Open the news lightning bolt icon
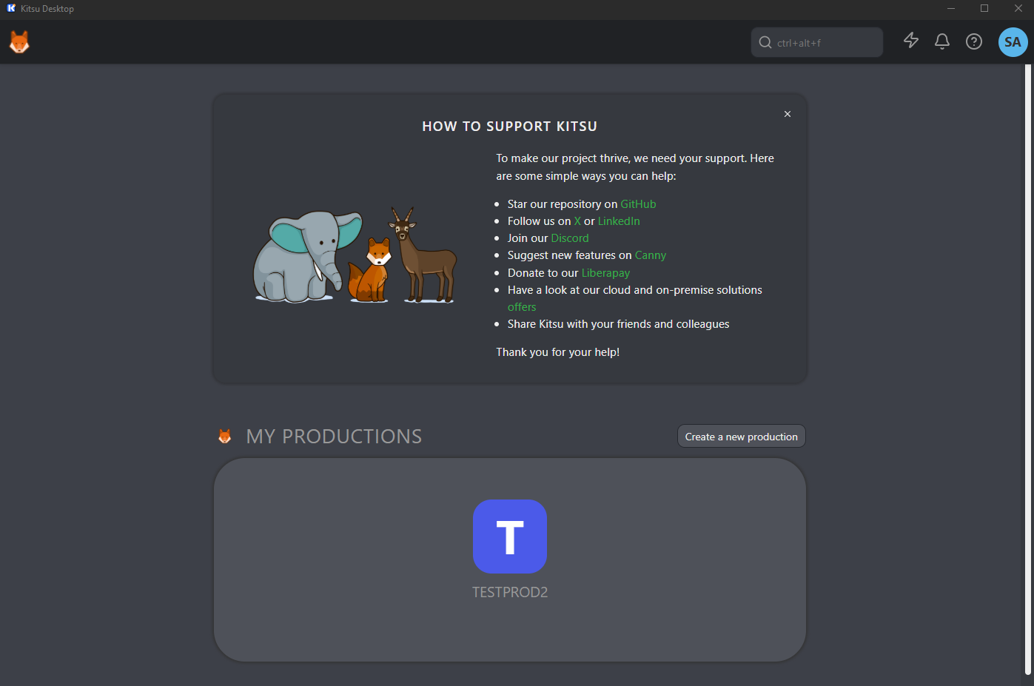This screenshot has width=1034, height=686. point(911,41)
